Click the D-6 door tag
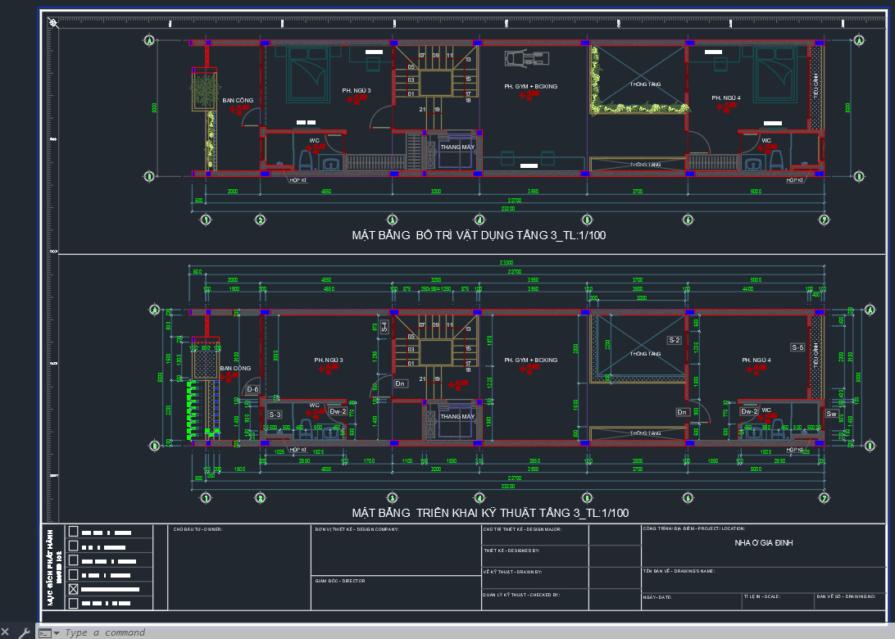 [252, 390]
